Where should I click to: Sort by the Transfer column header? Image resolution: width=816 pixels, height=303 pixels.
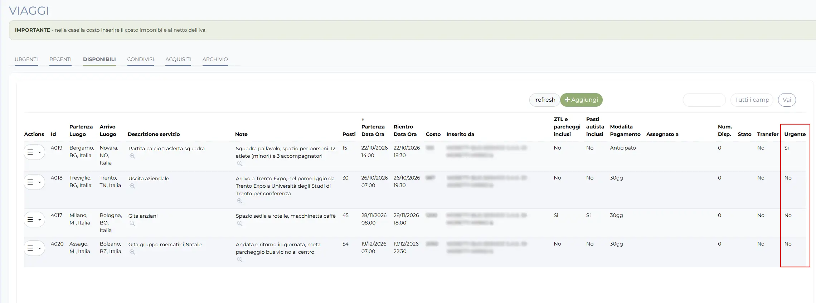[768, 134]
